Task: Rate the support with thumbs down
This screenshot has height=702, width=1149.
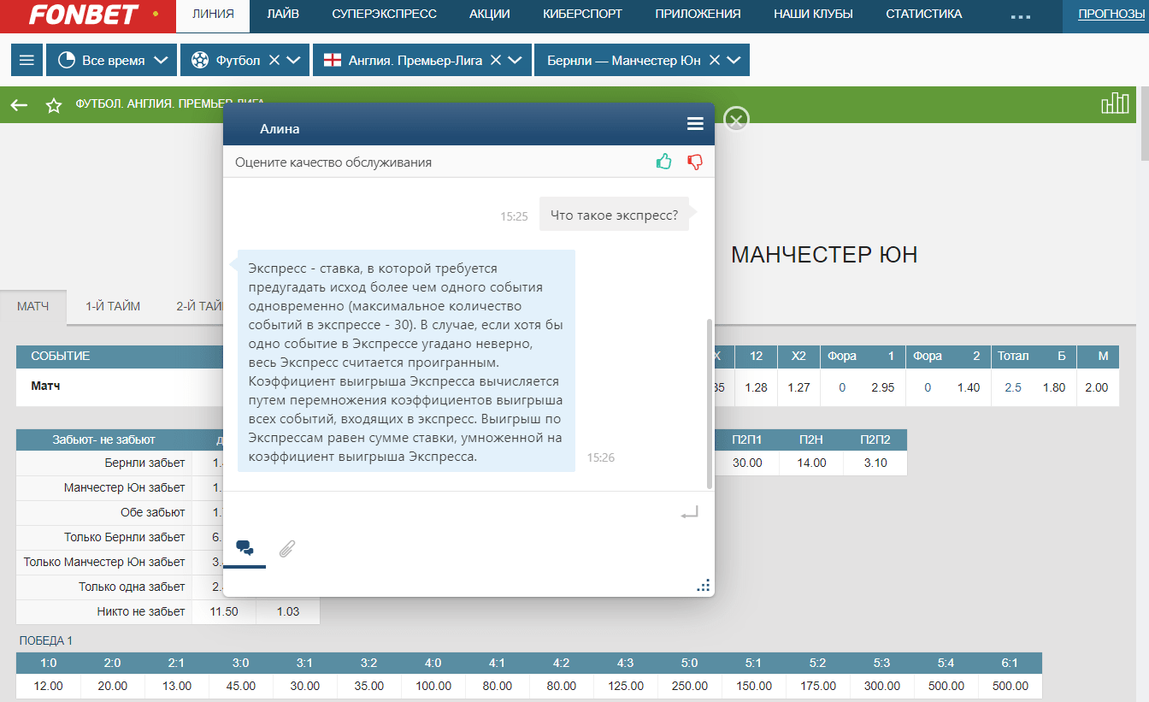Action: [695, 162]
